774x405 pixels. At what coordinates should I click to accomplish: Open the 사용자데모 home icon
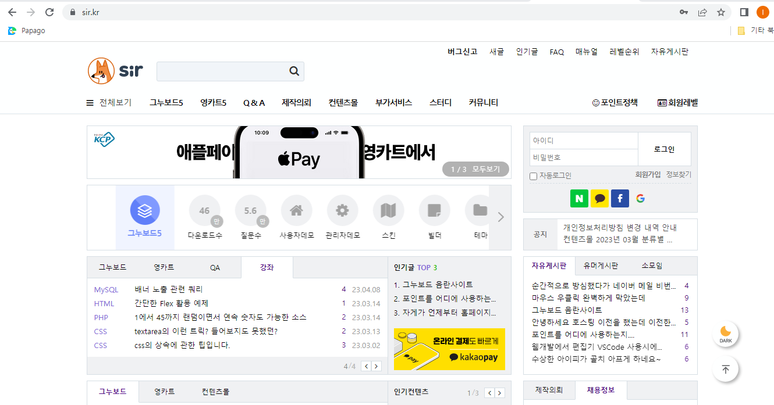coord(297,210)
